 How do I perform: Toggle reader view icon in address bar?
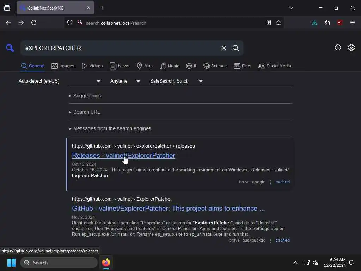(x=268, y=23)
